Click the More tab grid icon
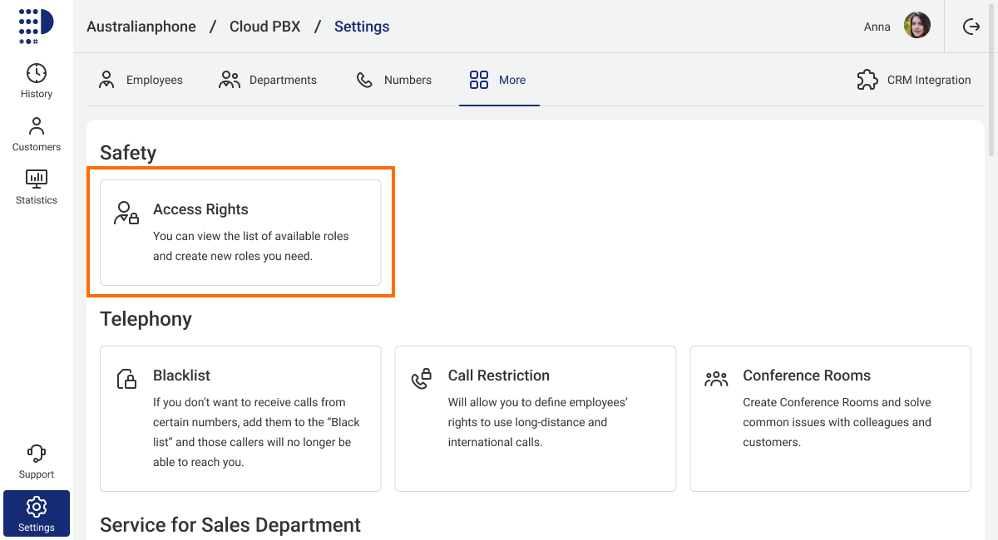The image size is (998, 540). point(479,80)
